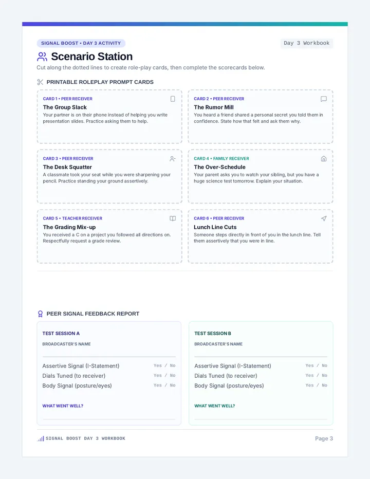This screenshot has width=370, height=479.
Task: Click The Rumor Mill card title
Action: coord(214,107)
